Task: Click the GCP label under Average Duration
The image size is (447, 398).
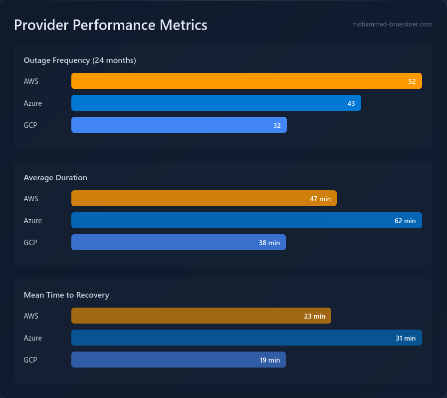Action: (x=30, y=243)
